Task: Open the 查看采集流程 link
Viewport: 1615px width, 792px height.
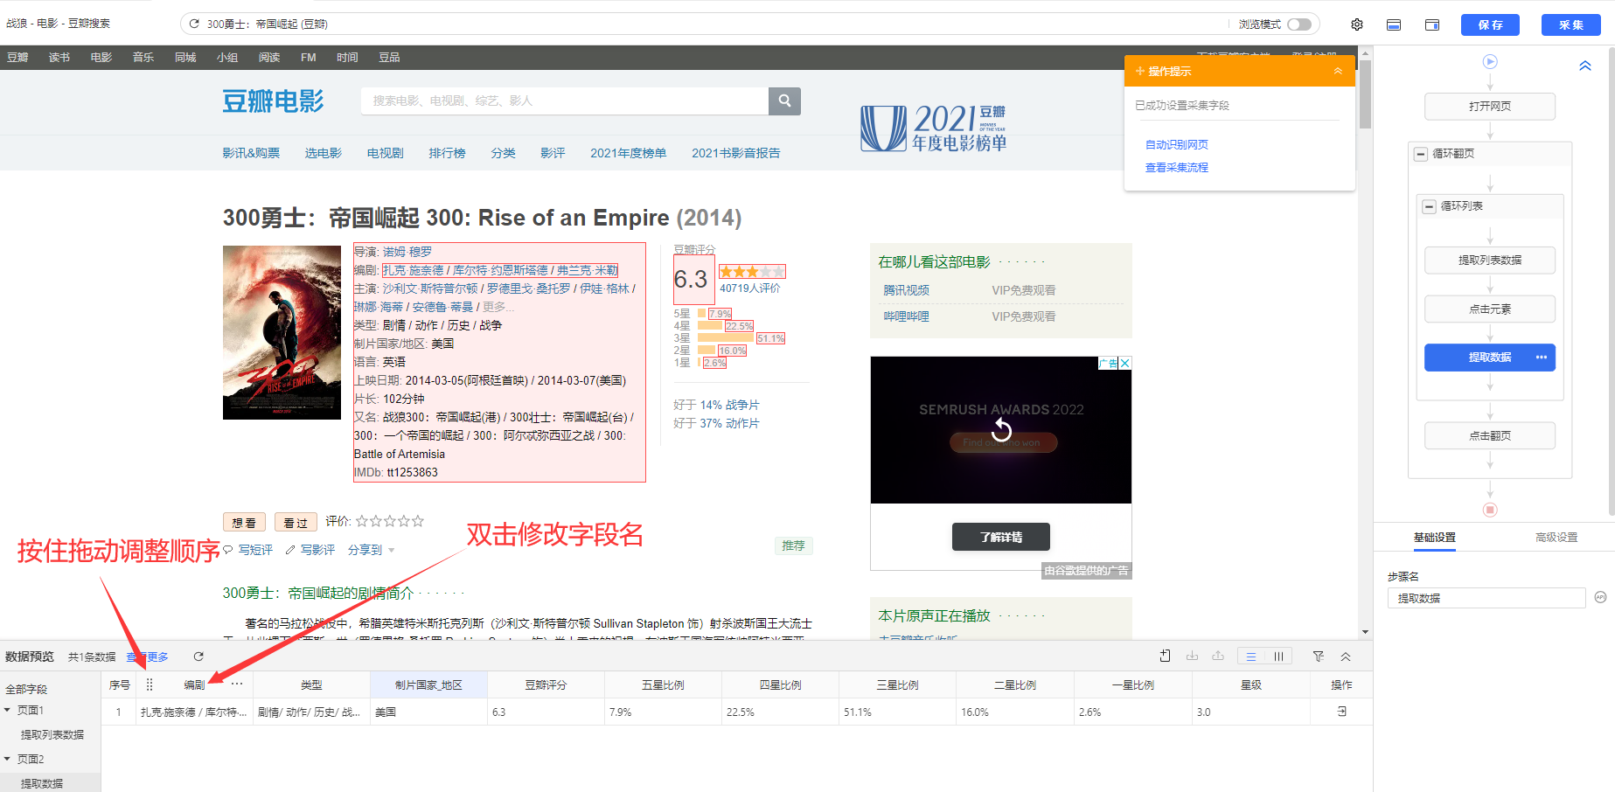Action: pos(1176,168)
